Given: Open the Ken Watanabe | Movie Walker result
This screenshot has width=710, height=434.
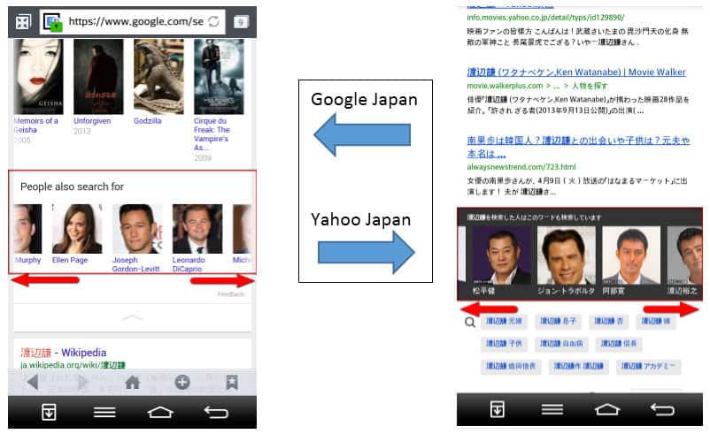Looking at the screenshot, I should [576, 72].
